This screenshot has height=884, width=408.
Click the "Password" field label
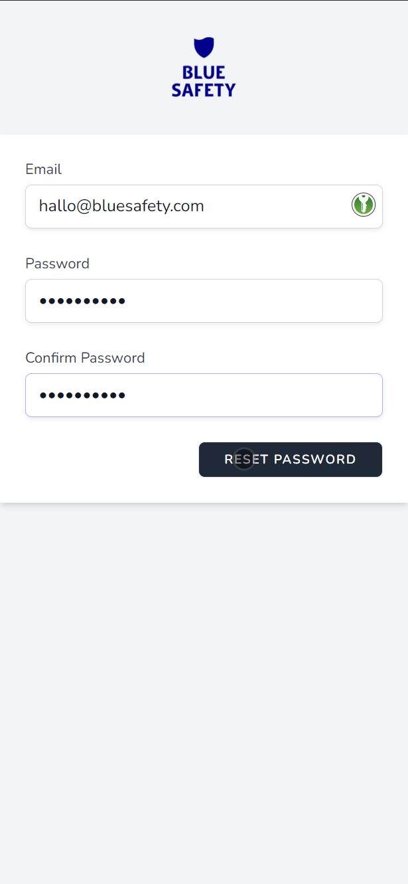pyautogui.click(x=57, y=264)
